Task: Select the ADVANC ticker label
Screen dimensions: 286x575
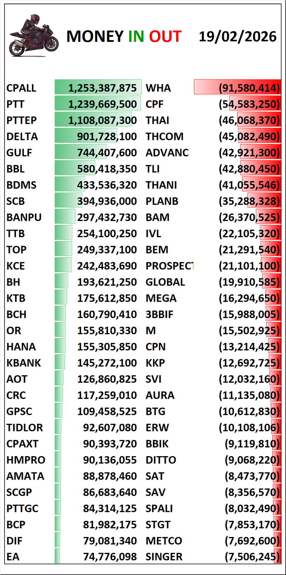Action: 167,153
